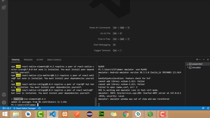Create a new terminal with plus icon
The width and height of the screenshot is (210, 118).
197,60
